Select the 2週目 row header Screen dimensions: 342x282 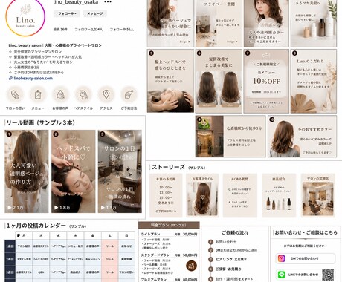tap(10, 259)
